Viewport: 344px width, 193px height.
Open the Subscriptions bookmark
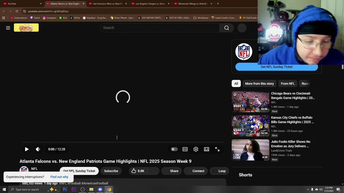coord(19,18)
